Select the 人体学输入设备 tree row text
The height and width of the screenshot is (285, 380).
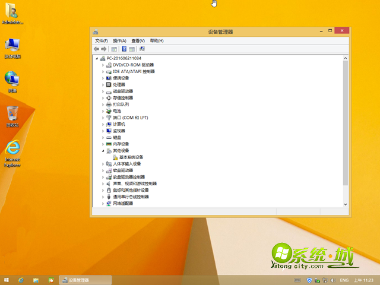tap(126, 164)
